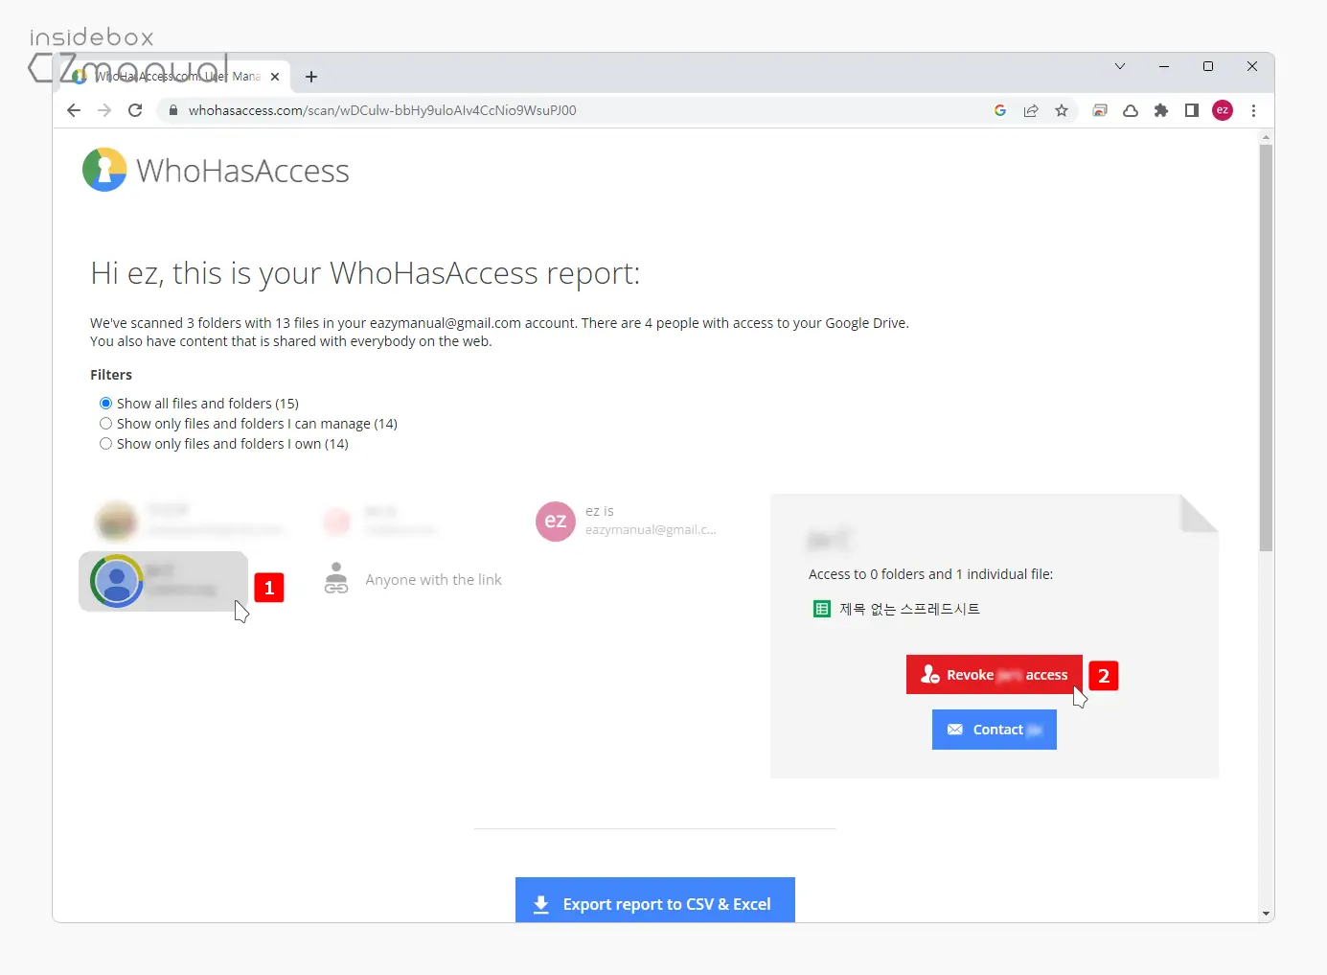
Task: Select files and folders I can manage
Action: tap(106, 424)
